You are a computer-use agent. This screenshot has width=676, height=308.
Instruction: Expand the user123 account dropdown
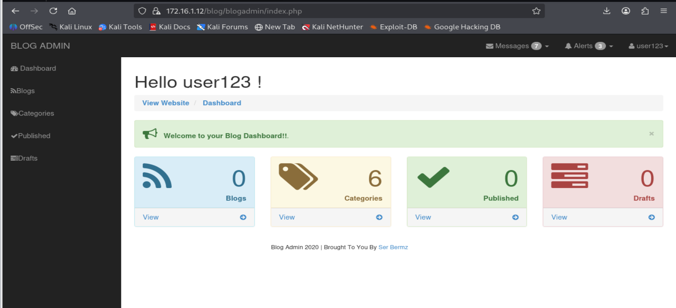[x=648, y=46]
